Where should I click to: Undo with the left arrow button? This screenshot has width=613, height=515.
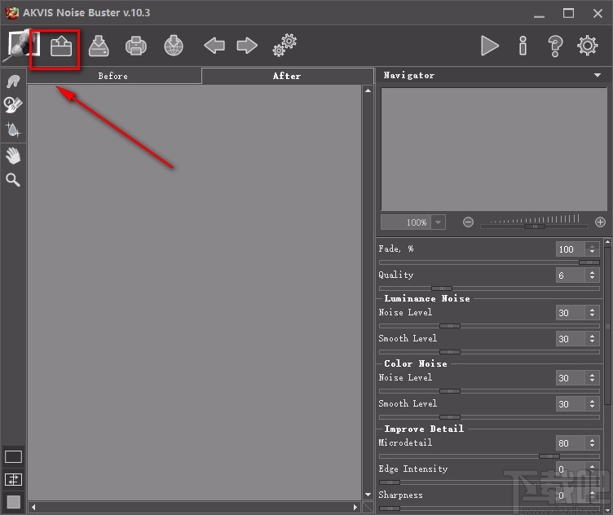214,46
